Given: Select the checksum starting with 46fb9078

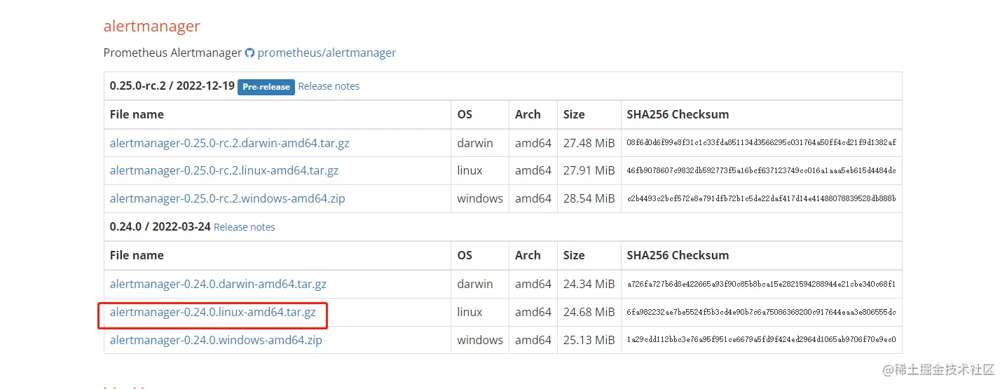Looking at the screenshot, I should (x=761, y=171).
